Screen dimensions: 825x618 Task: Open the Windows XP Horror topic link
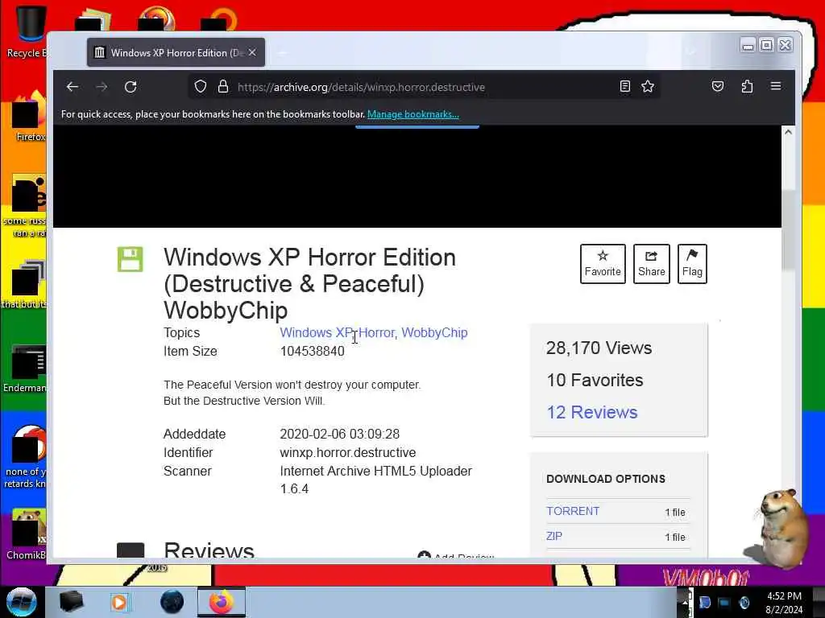[338, 332]
